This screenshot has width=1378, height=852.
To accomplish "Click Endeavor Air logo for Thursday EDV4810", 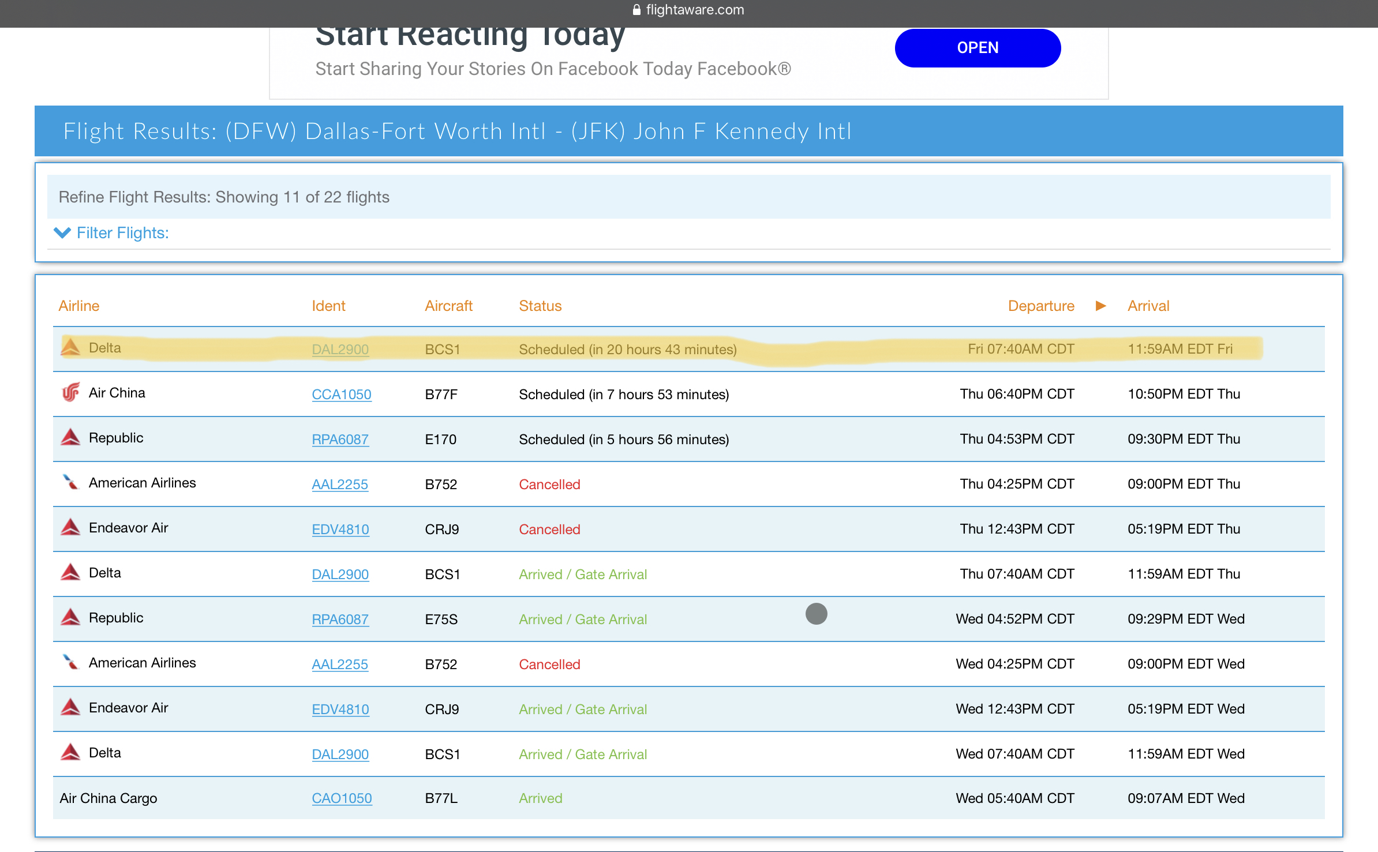I will [x=70, y=527].
